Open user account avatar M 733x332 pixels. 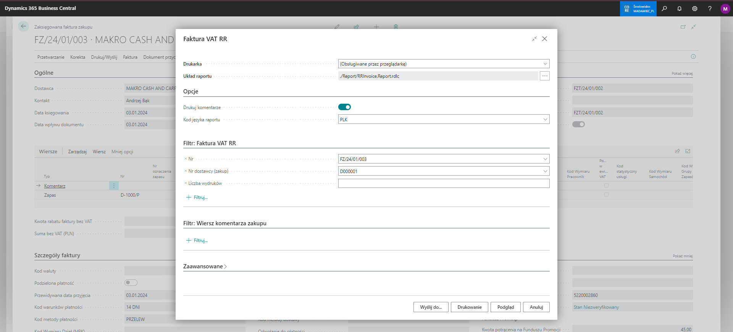click(725, 9)
